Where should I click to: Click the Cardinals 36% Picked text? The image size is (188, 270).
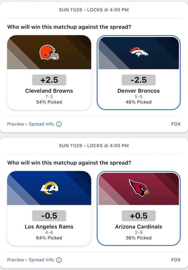[x=139, y=238]
